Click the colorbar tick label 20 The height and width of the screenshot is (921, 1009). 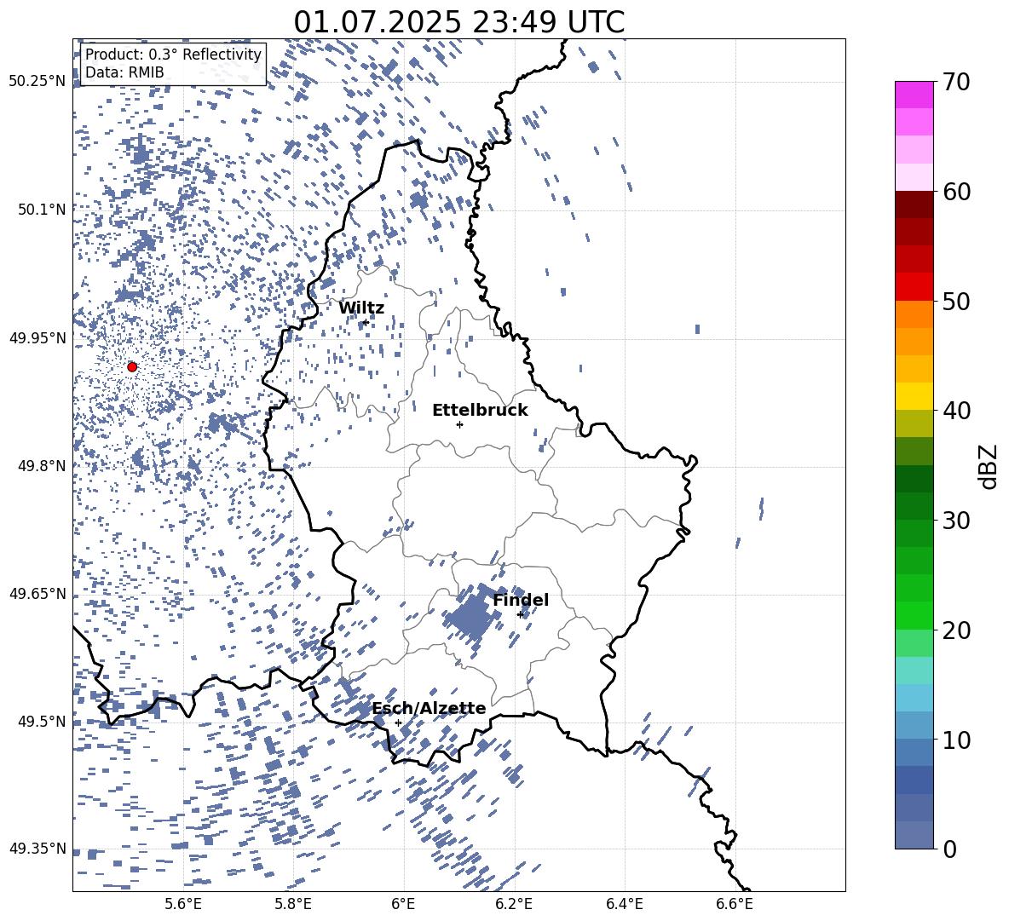coord(955,630)
